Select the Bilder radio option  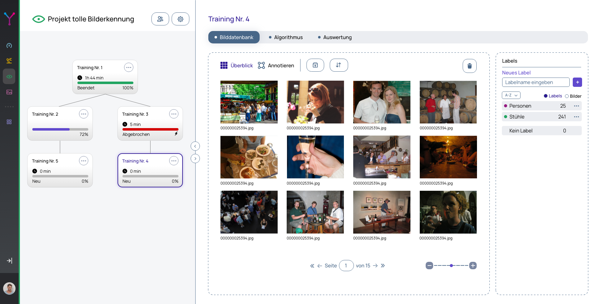click(x=573, y=96)
